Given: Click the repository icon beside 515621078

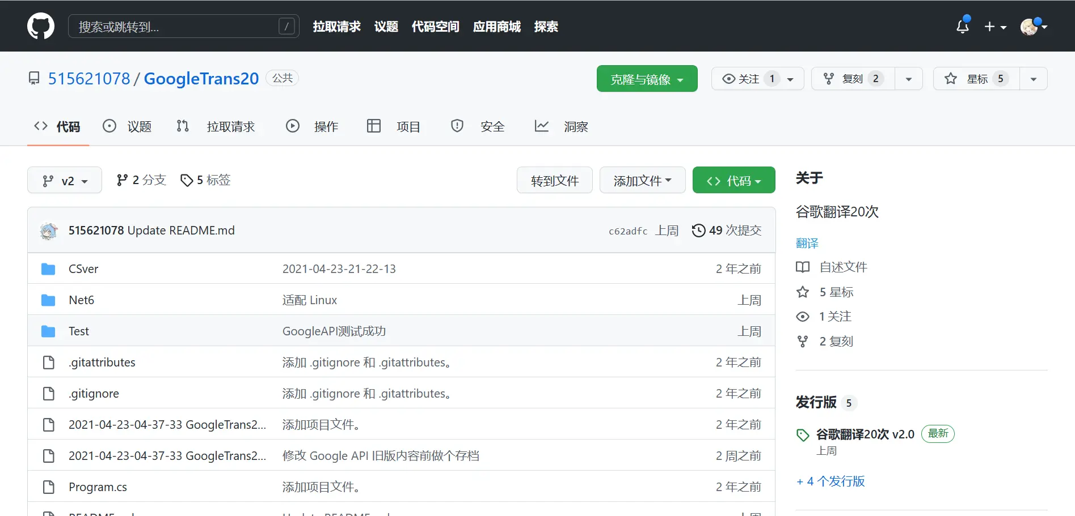Looking at the screenshot, I should (x=34, y=78).
